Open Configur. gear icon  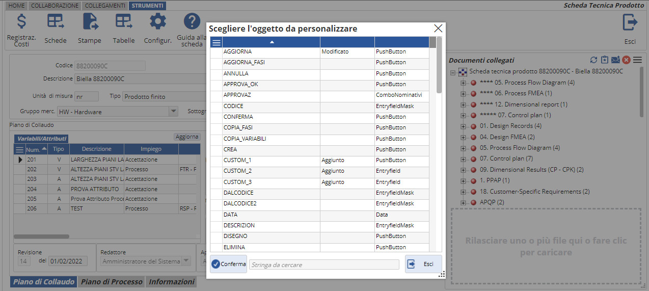coord(158,22)
